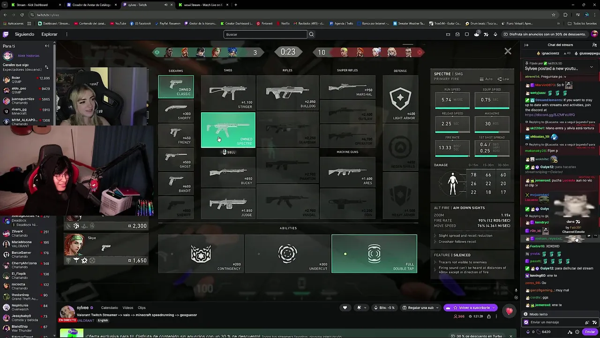Click the heart follow button
600x338 pixels.
(x=345, y=307)
